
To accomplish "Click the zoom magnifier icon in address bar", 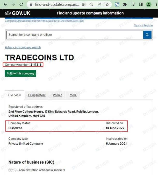I will click(x=91, y=4).
